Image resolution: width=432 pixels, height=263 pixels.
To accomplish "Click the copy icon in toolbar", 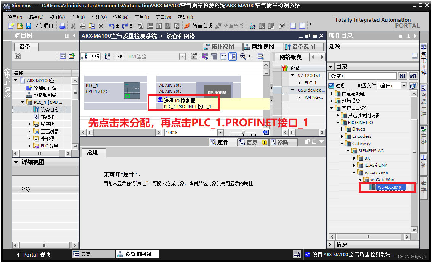I will click(82, 26).
